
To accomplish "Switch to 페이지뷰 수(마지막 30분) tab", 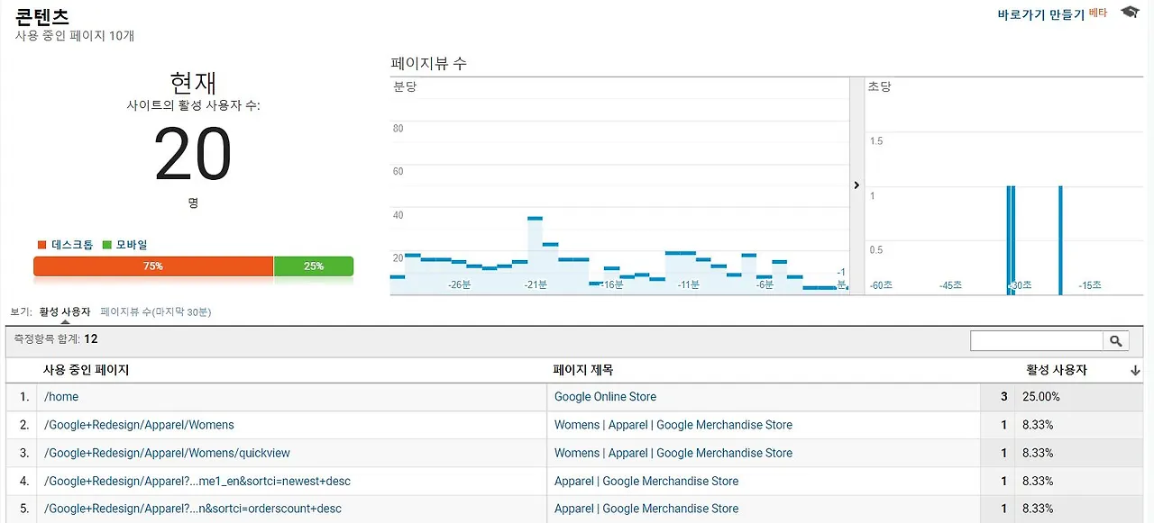I will click(x=156, y=311).
